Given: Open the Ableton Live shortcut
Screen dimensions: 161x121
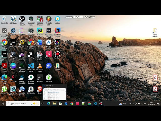Looking at the screenshot, I should [x=49, y=33].
